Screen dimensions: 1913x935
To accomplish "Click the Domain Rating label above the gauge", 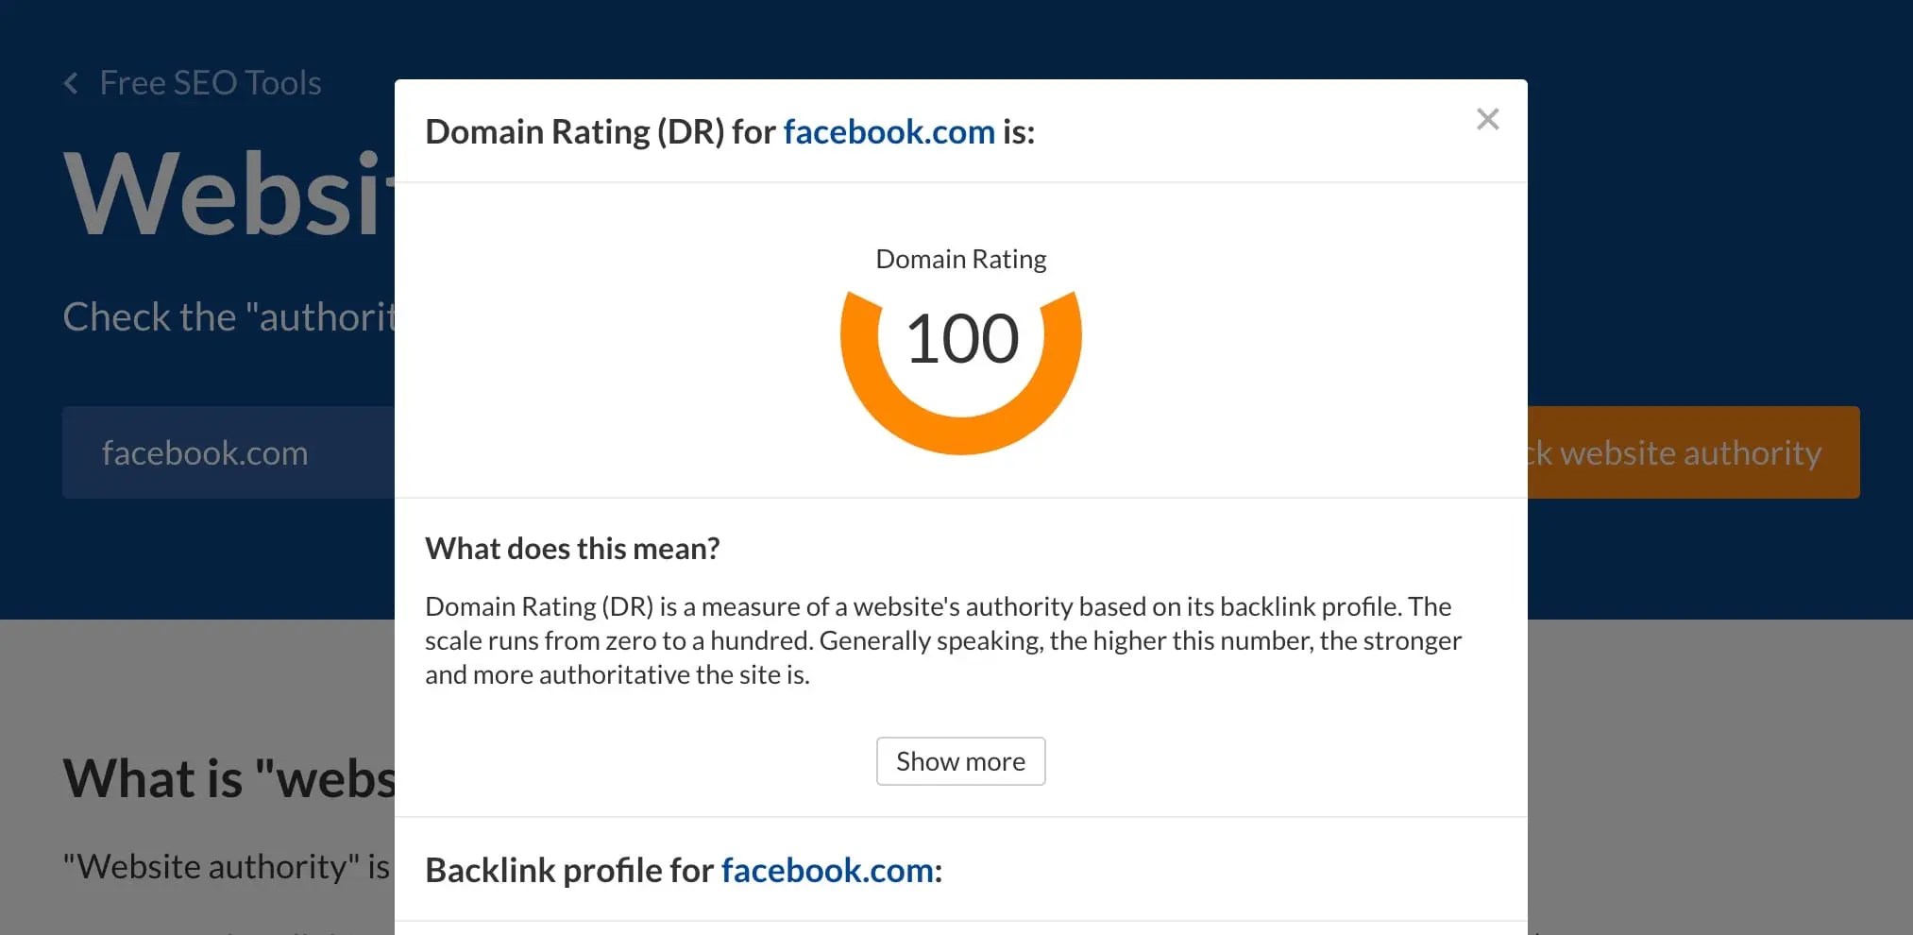I will tap(959, 258).
